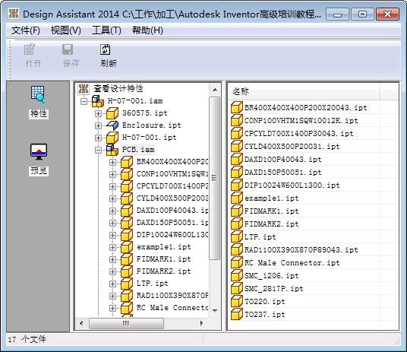The height and width of the screenshot is (352, 407).
Task: Click the 查看设计特性 tree header icon
Action: pos(84,89)
